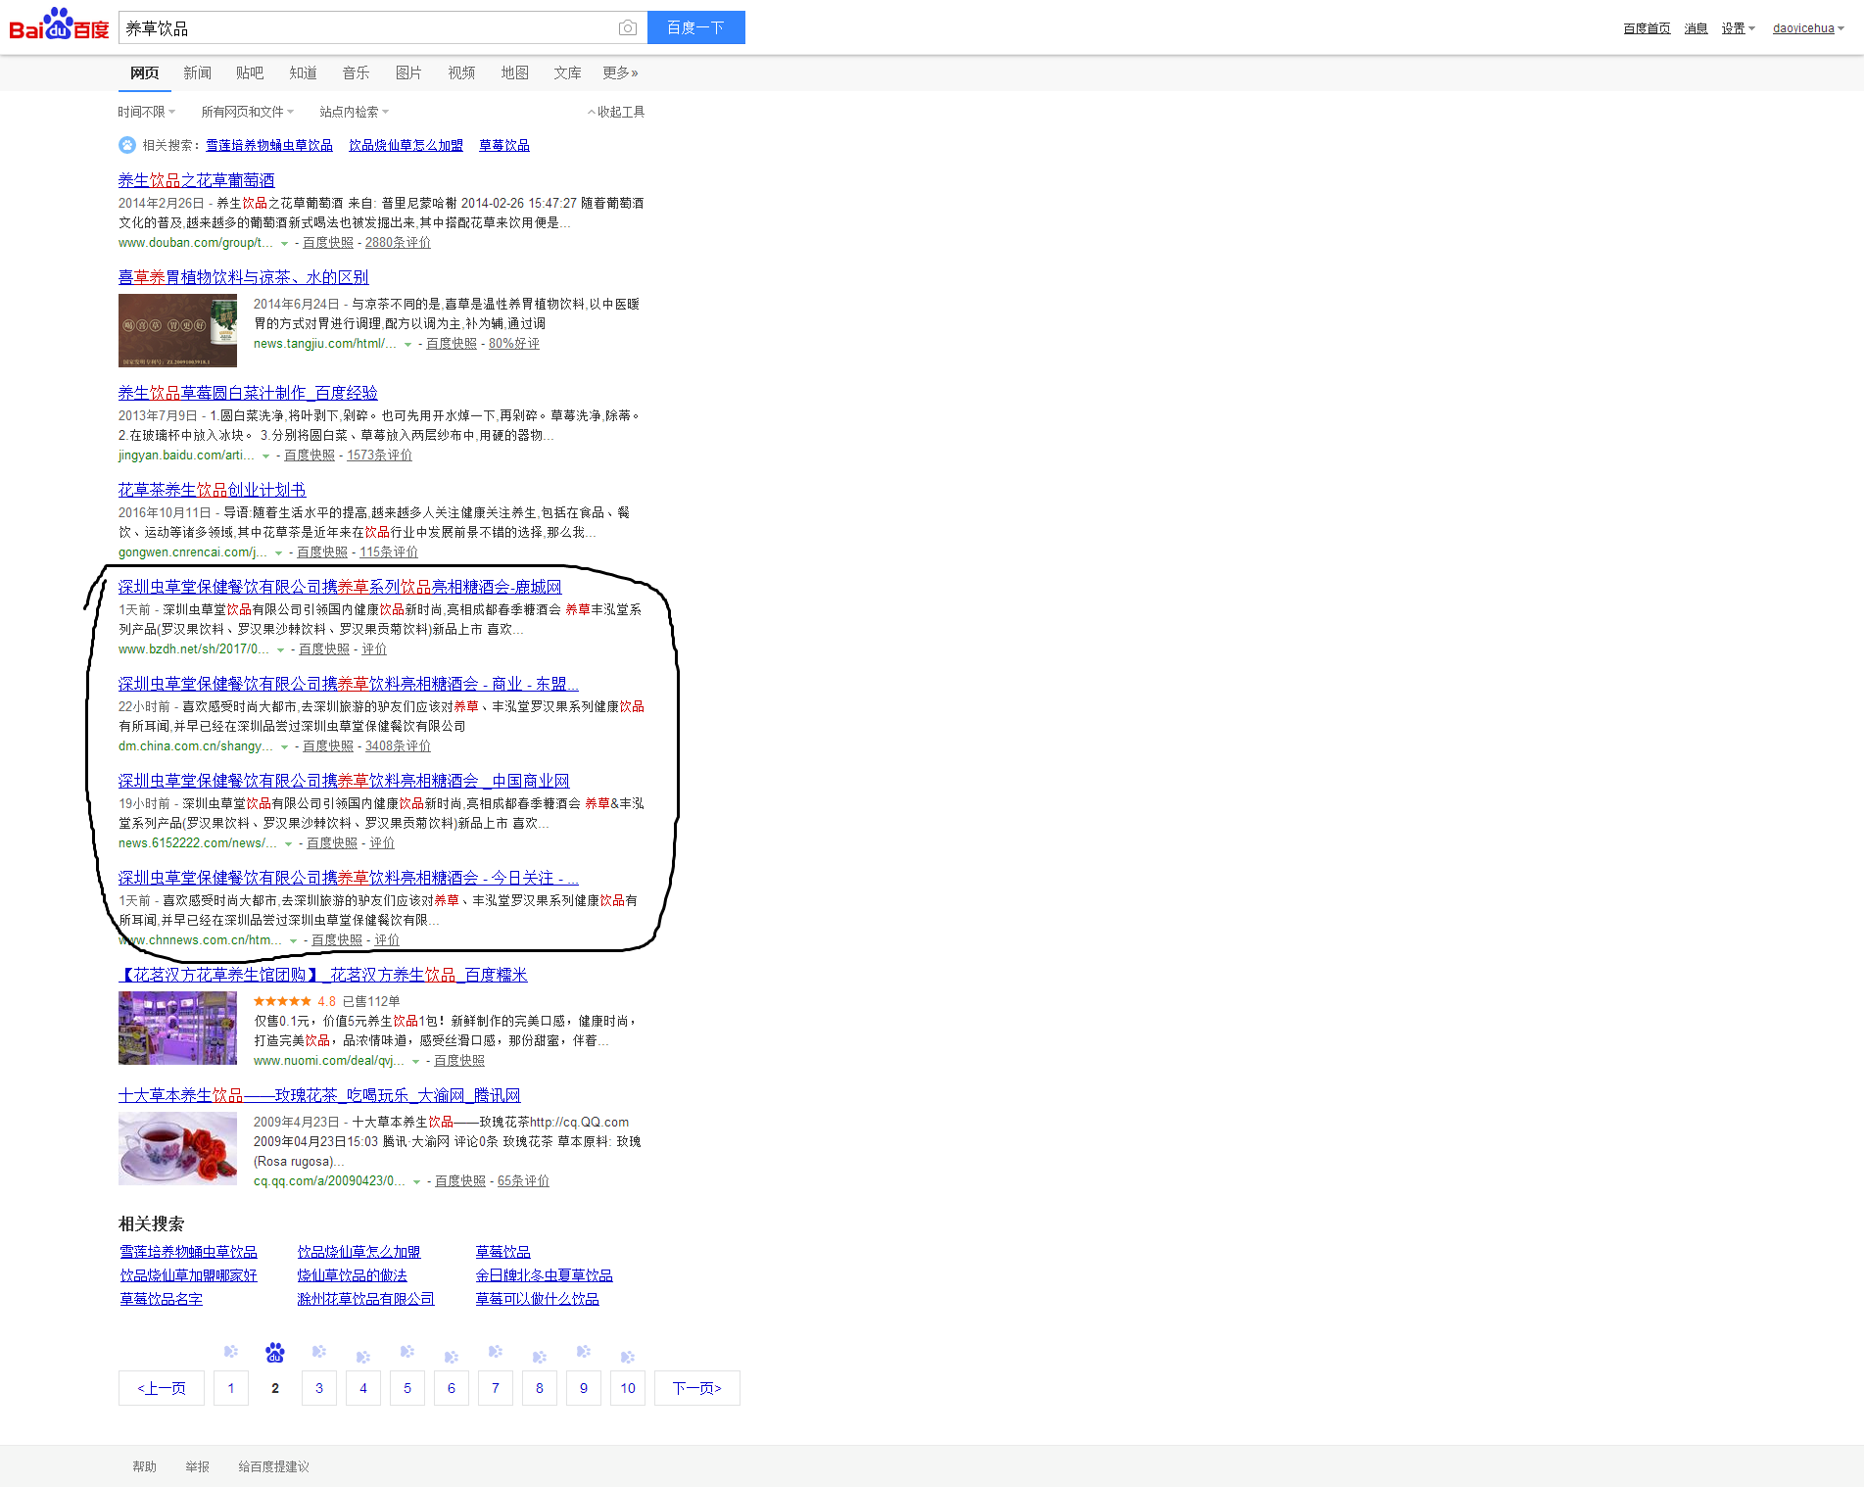The image size is (1864, 1487).
Task: Open result 喜草养胃植物饮料与凉茶、水的区别
Action: (243, 277)
